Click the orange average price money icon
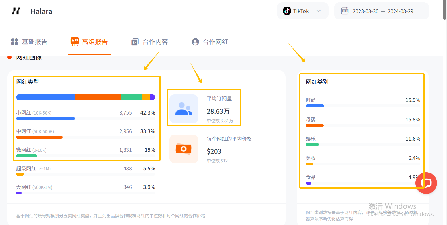 click(x=184, y=149)
